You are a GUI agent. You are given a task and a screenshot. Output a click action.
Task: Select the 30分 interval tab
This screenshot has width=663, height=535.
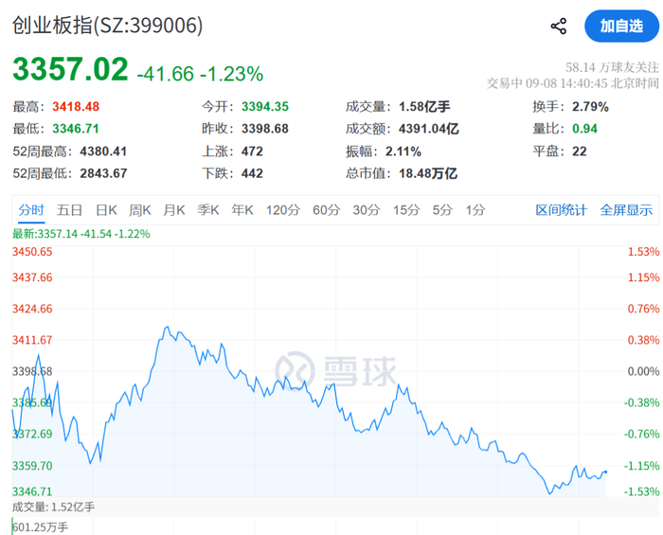(367, 209)
